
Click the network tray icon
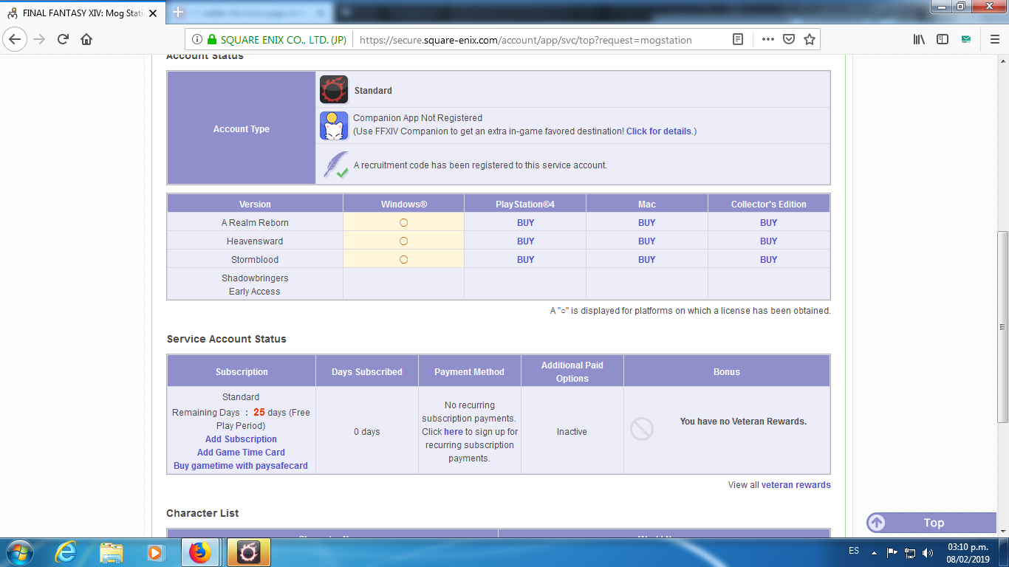(x=910, y=552)
